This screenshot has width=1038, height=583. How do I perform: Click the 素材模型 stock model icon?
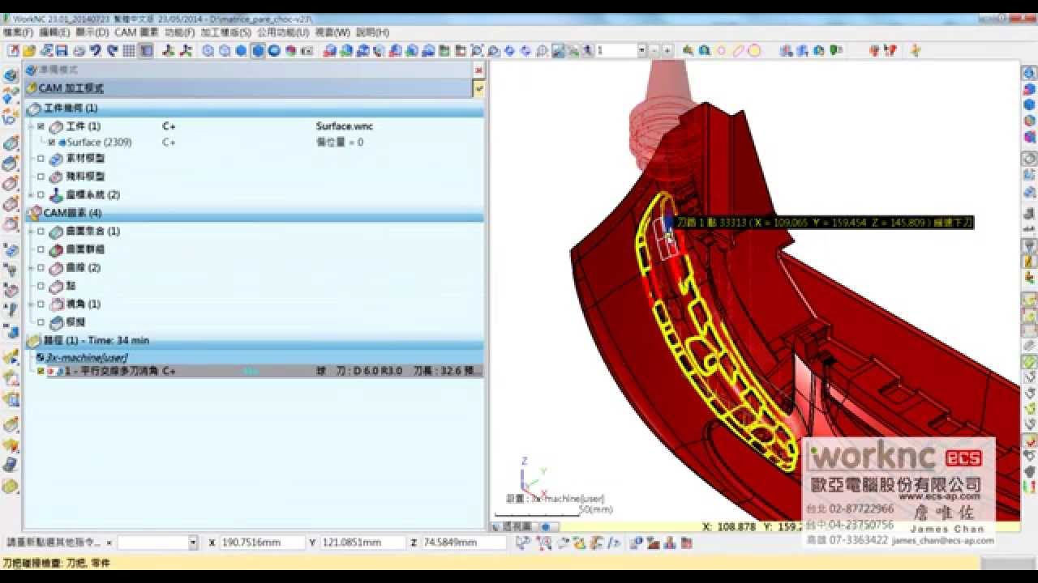55,159
